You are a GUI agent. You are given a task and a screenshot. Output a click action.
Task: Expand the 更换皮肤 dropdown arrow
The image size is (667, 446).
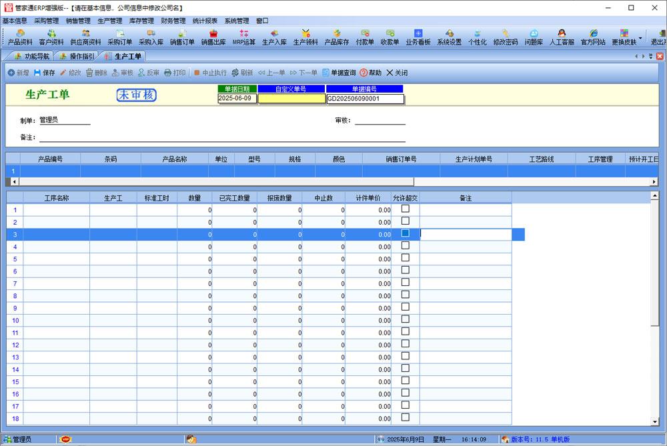tap(640, 37)
